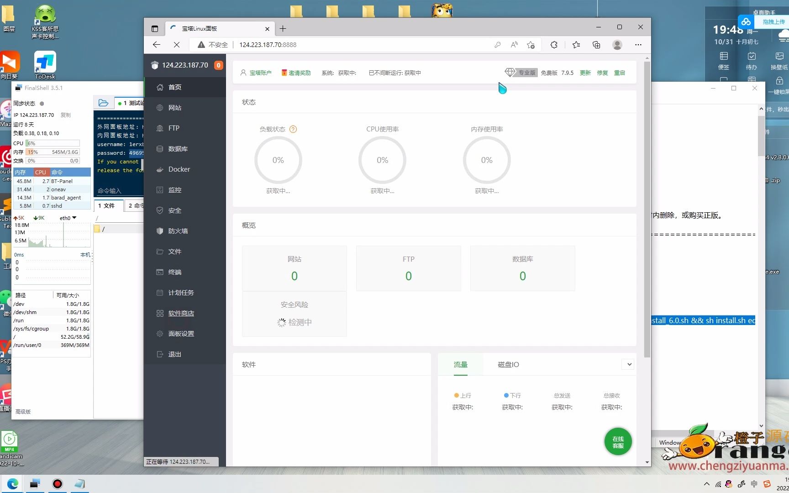Click the 修复 repair link

point(602,73)
